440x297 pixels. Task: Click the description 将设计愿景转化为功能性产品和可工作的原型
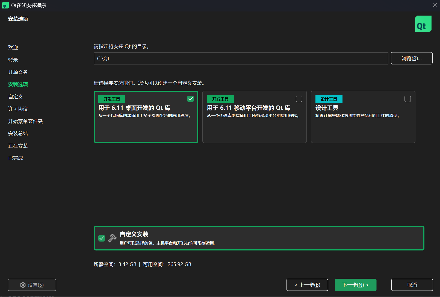[x=358, y=116]
